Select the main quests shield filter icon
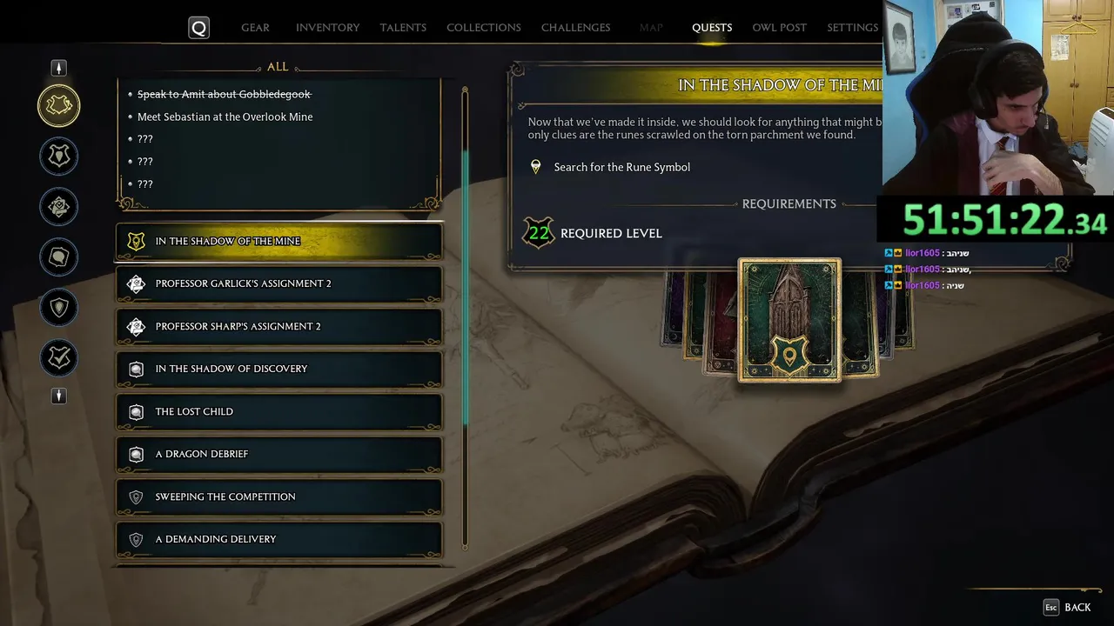Viewport: 1114px width, 626px height. pyautogui.click(x=59, y=156)
